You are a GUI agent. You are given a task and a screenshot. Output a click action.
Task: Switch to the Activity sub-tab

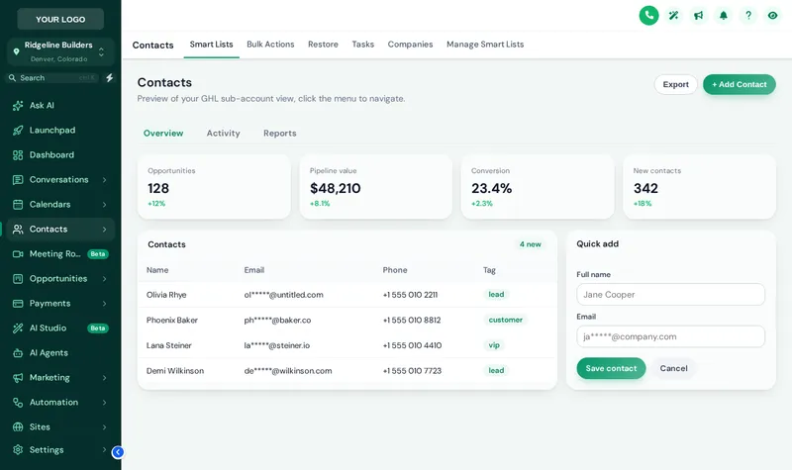coord(224,134)
